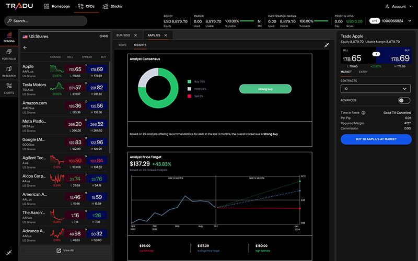Click the View All button
Viewport: 418px width, 261px height.
(65, 251)
